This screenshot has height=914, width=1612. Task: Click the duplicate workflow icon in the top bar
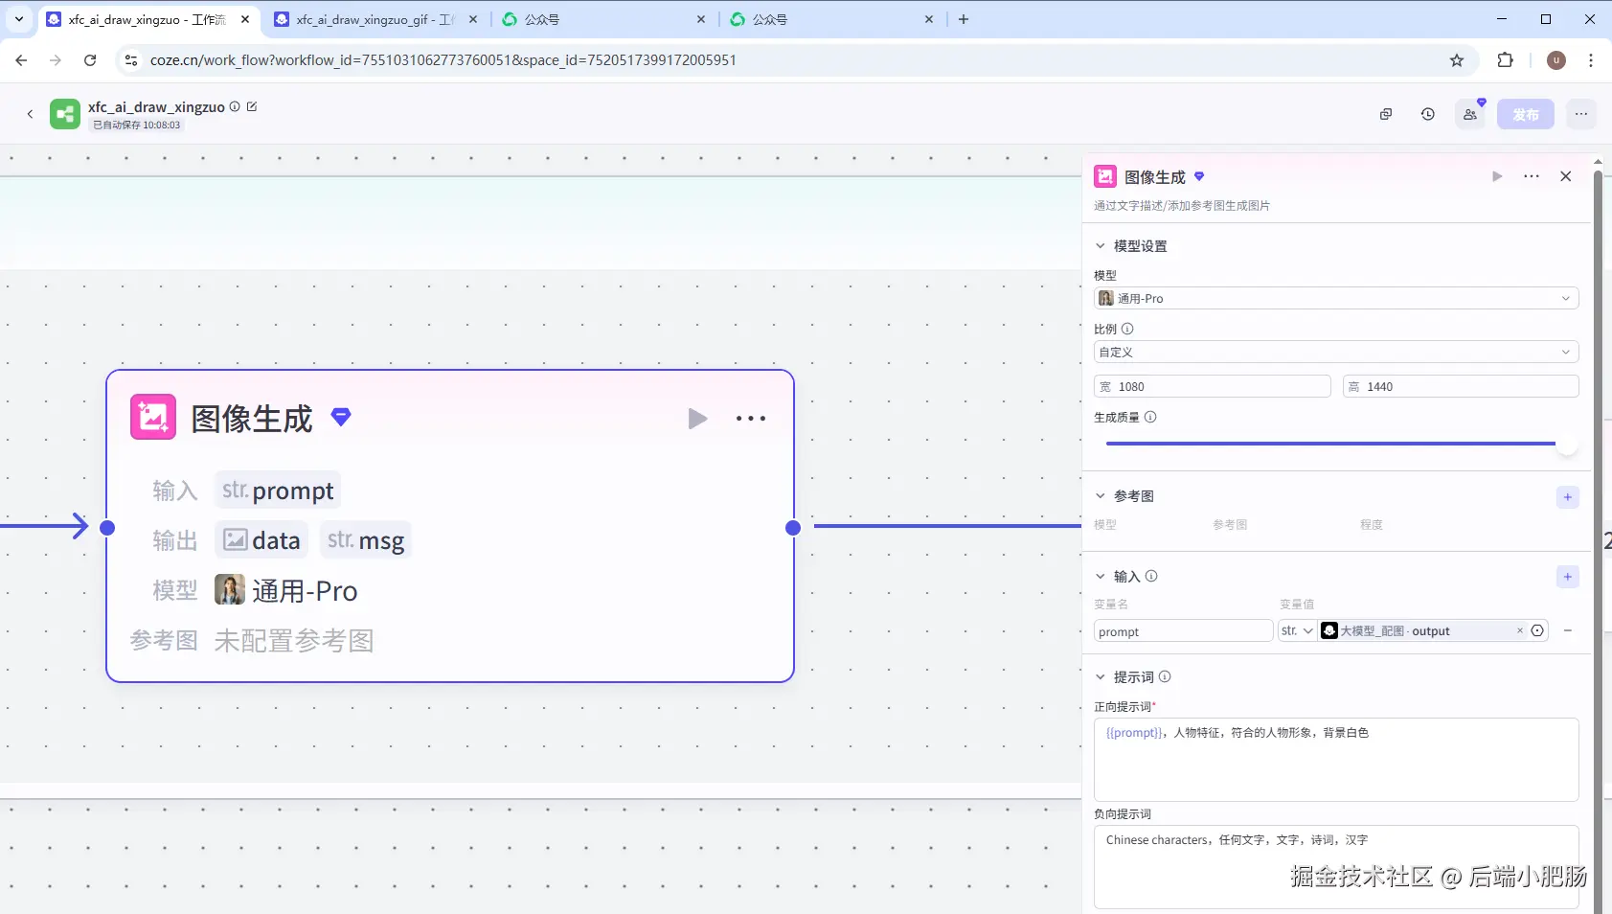pos(1386,114)
